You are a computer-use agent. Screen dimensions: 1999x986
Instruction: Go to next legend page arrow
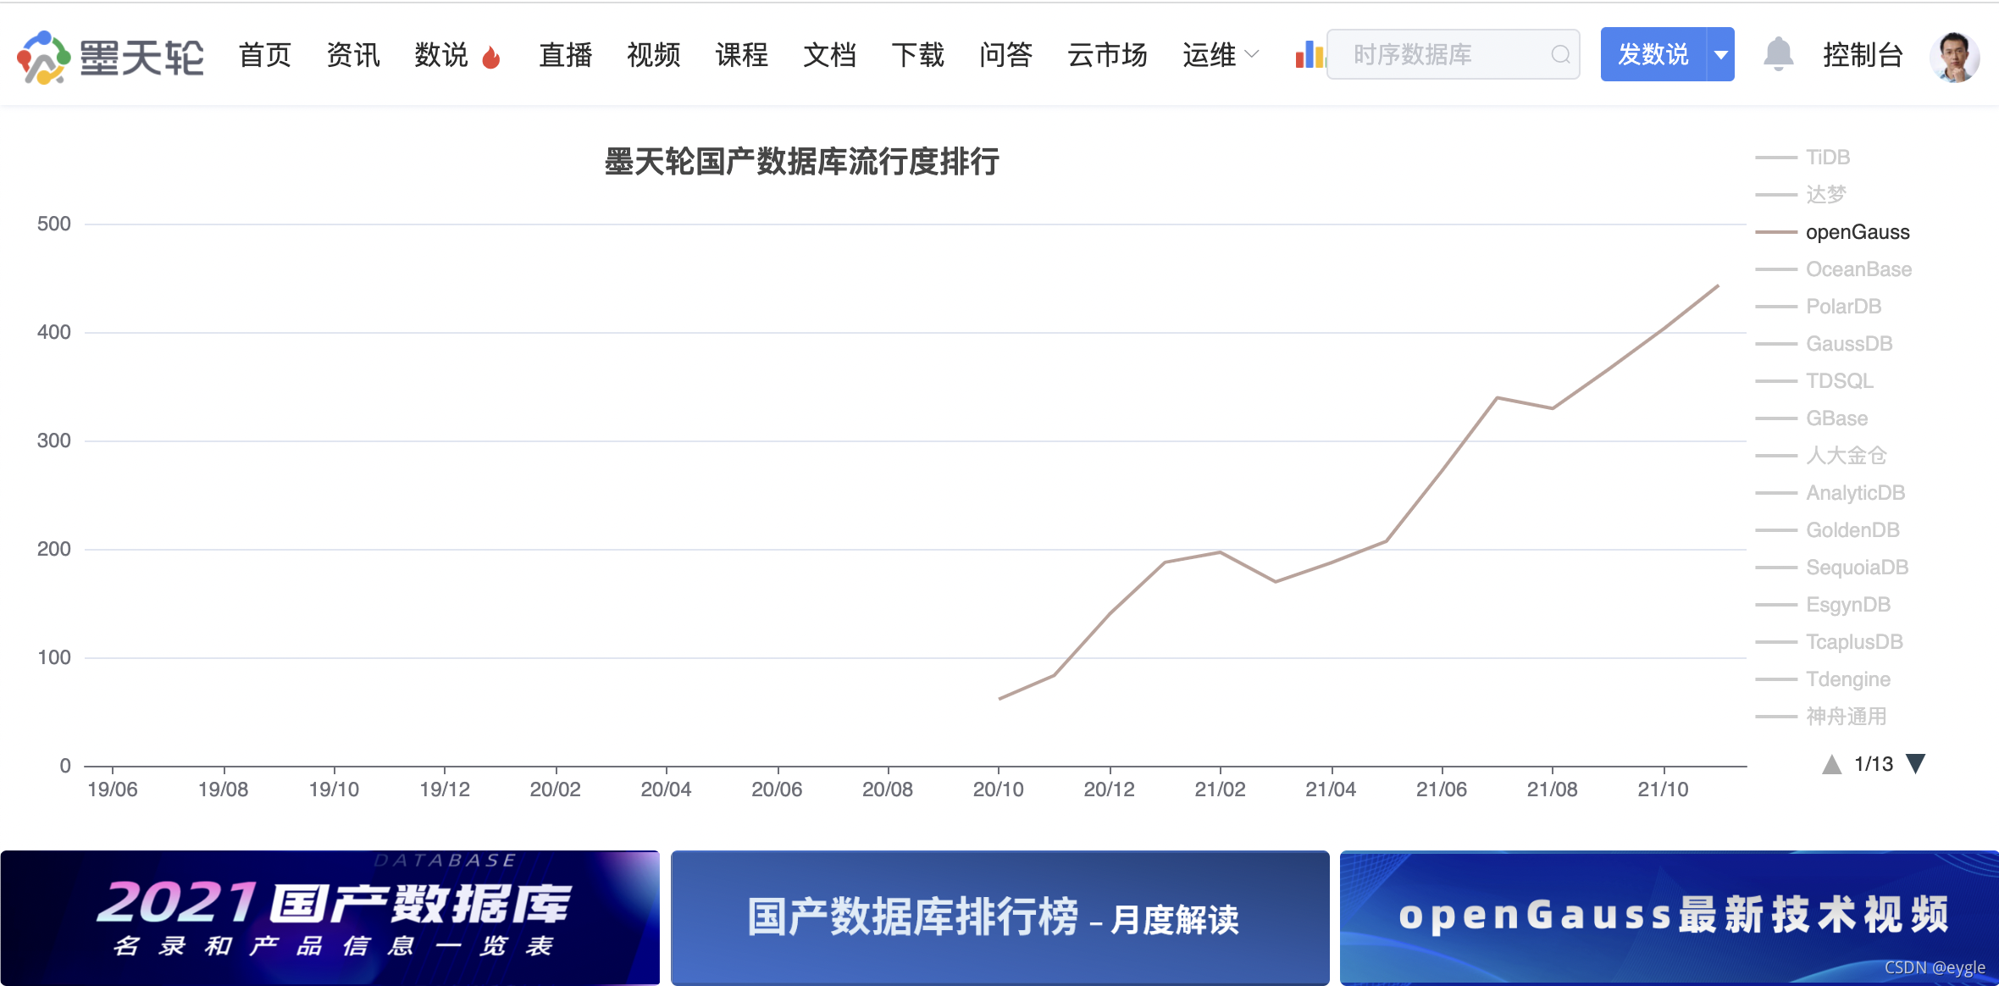tap(1915, 764)
